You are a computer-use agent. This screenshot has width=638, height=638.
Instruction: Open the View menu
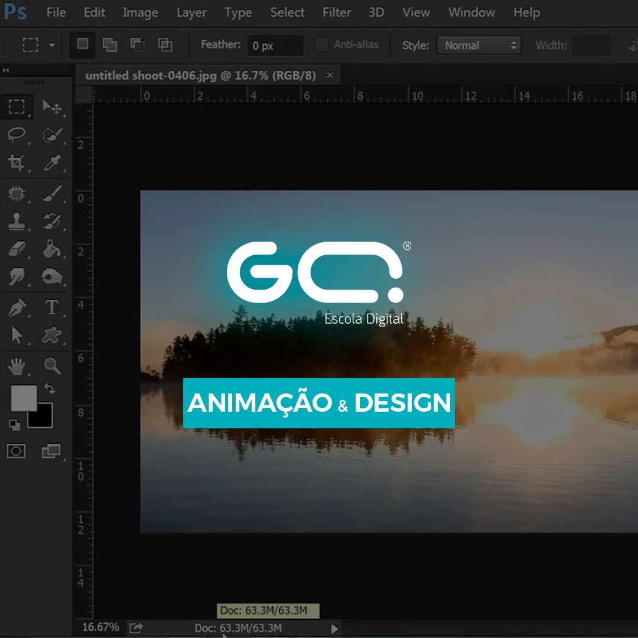tap(416, 12)
